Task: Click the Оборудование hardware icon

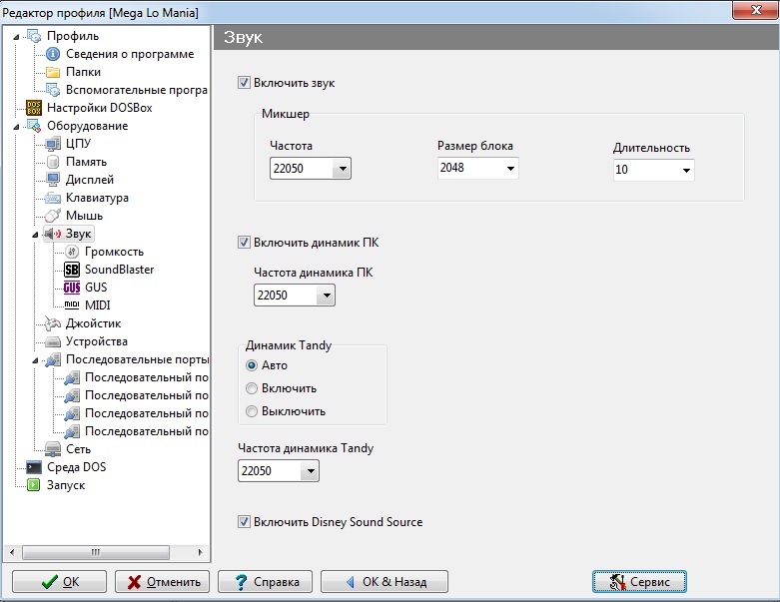Action: tap(34, 126)
